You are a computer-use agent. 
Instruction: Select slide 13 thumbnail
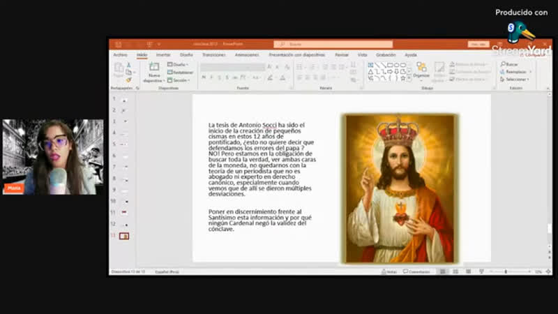(124, 236)
